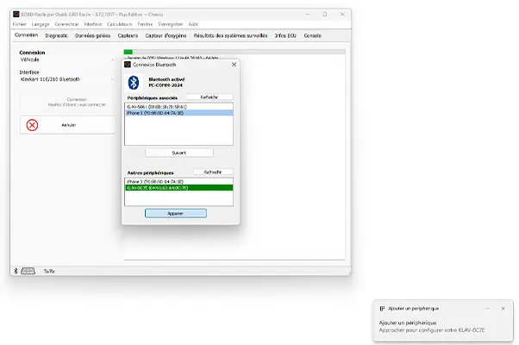The image size is (519, 345).
Task: Switch to the Capteur d'oxygène tab
Action: click(166, 35)
